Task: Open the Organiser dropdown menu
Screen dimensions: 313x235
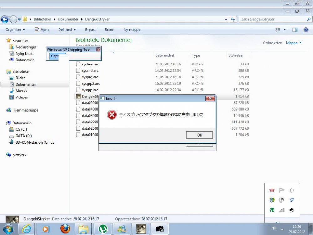Action: point(15,30)
